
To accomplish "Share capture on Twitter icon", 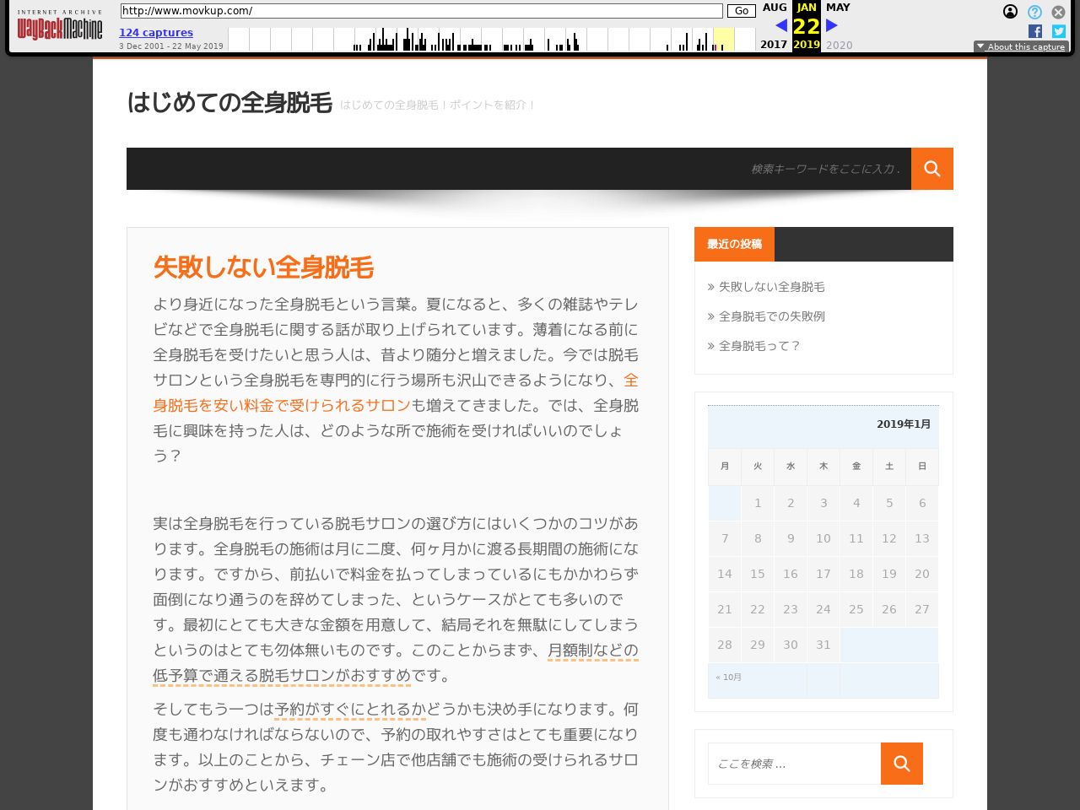I will click(x=1059, y=31).
